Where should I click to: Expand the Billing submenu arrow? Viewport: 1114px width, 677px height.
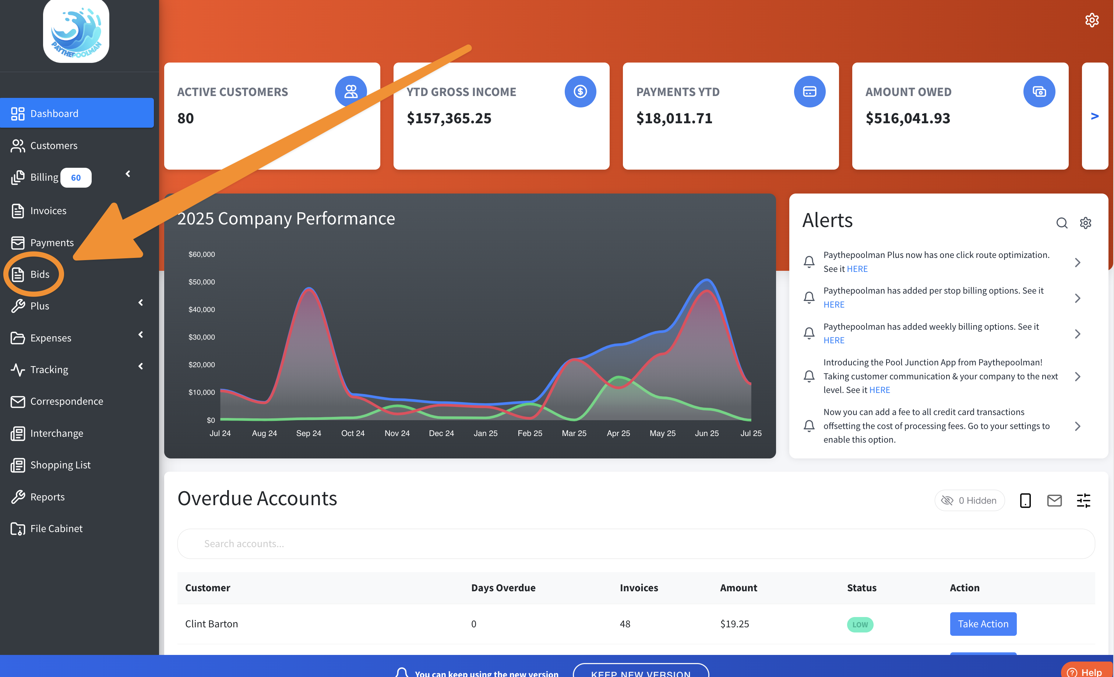tap(128, 174)
